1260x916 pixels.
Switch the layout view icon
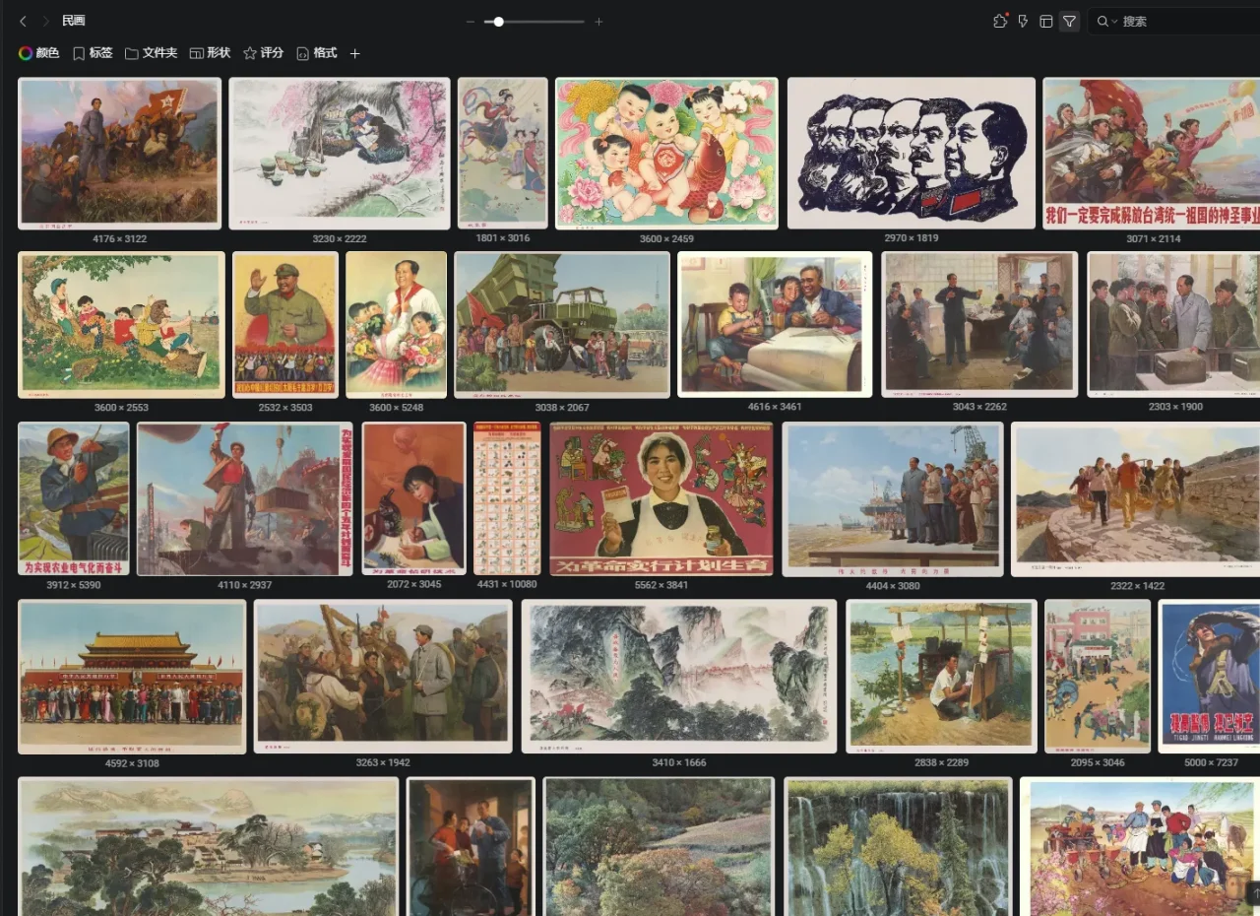tap(1046, 21)
